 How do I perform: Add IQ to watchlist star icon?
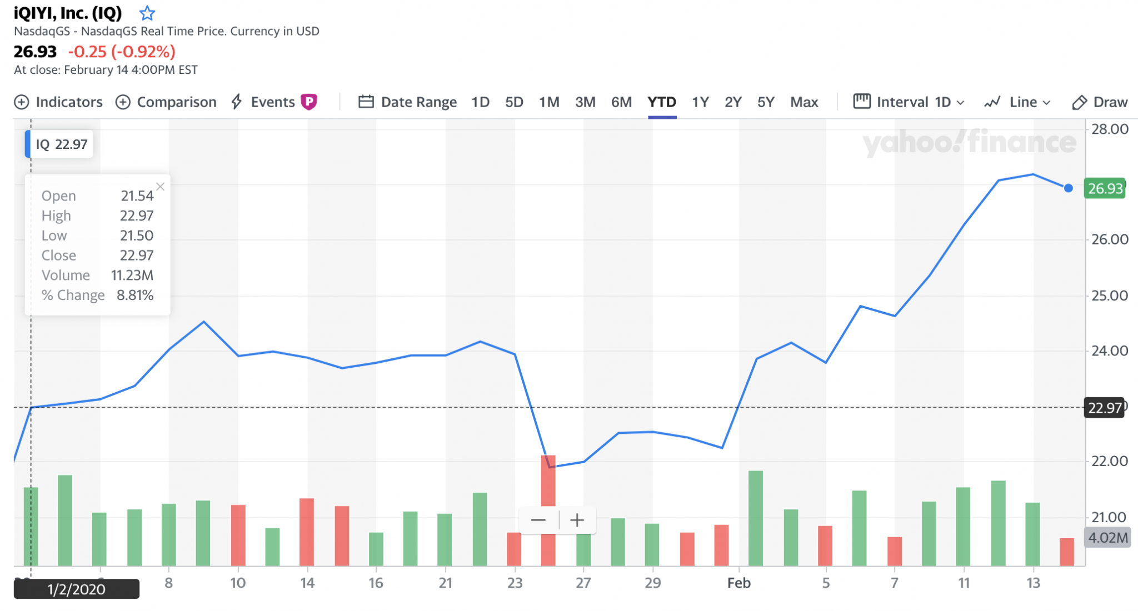pos(147,12)
